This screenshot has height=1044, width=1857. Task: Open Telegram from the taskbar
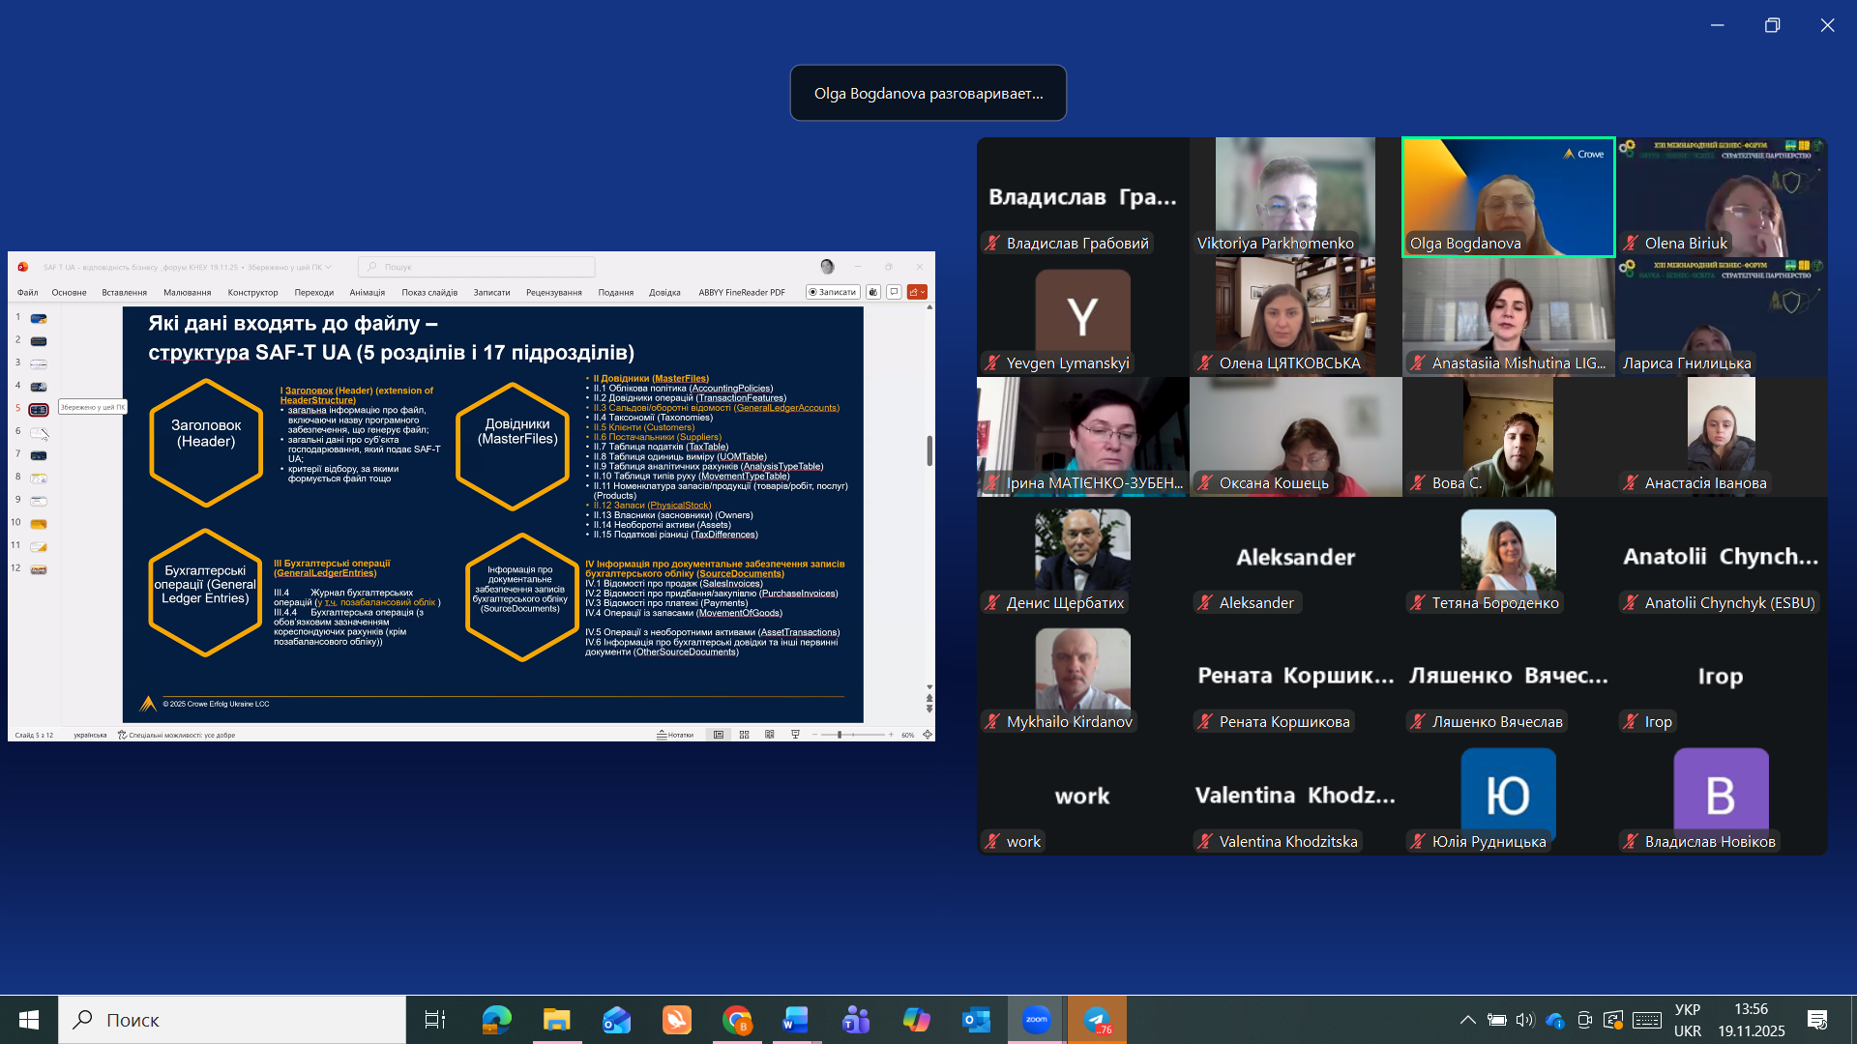point(1097,1020)
